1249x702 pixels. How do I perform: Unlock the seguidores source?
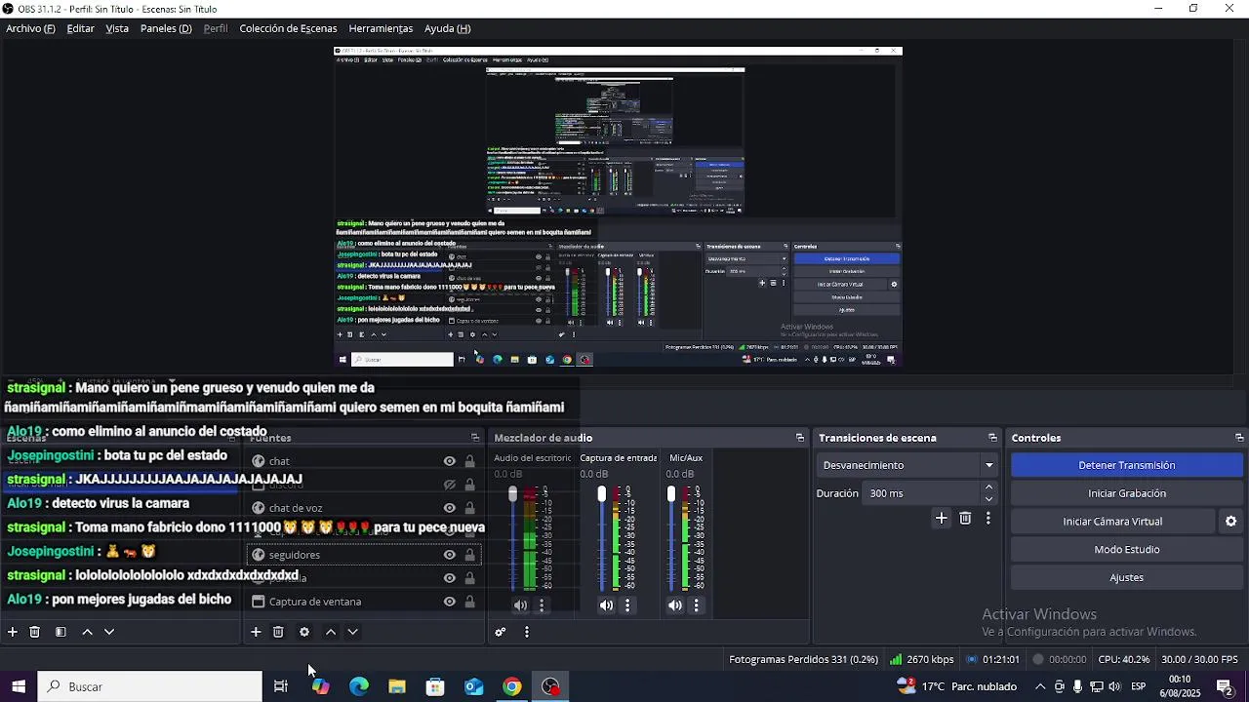[469, 555]
